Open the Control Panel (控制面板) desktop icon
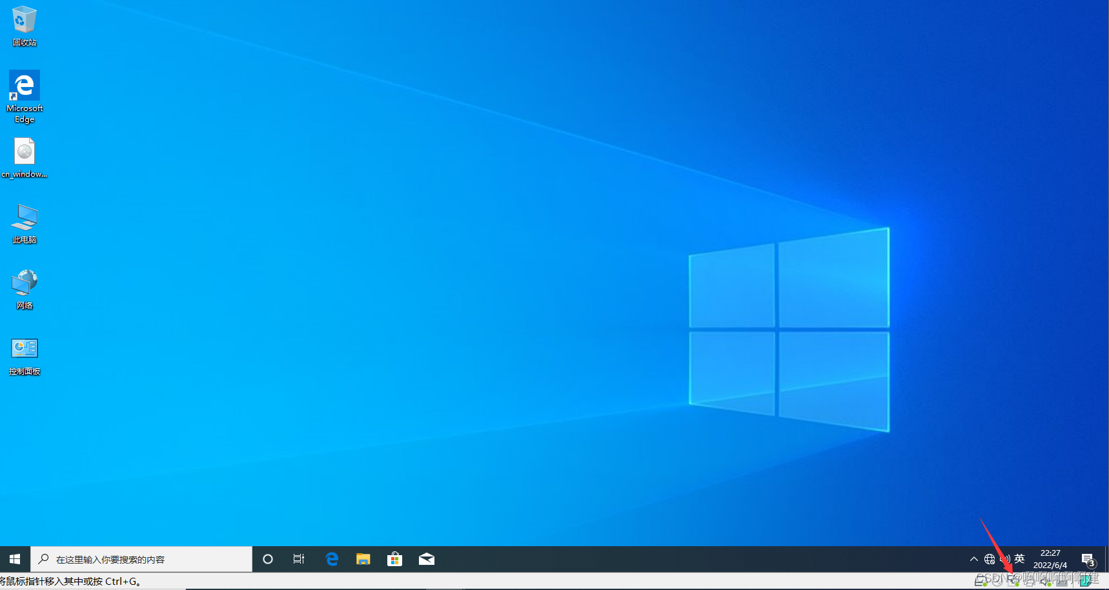Viewport: 1109px width, 590px height. pos(25,357)
